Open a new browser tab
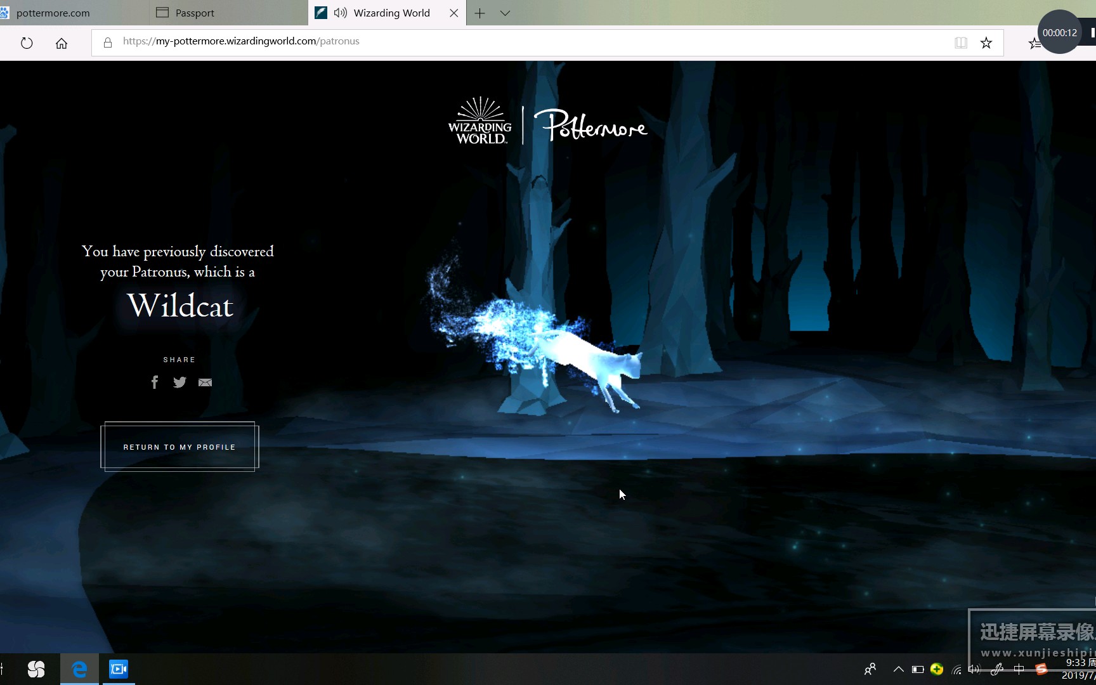Image resolution: width=1096 pixels, height=685 pixels. [480, 13]
